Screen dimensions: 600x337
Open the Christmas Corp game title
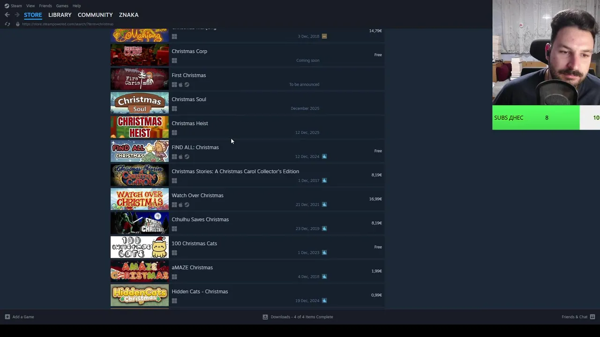[x=189, y=51]
